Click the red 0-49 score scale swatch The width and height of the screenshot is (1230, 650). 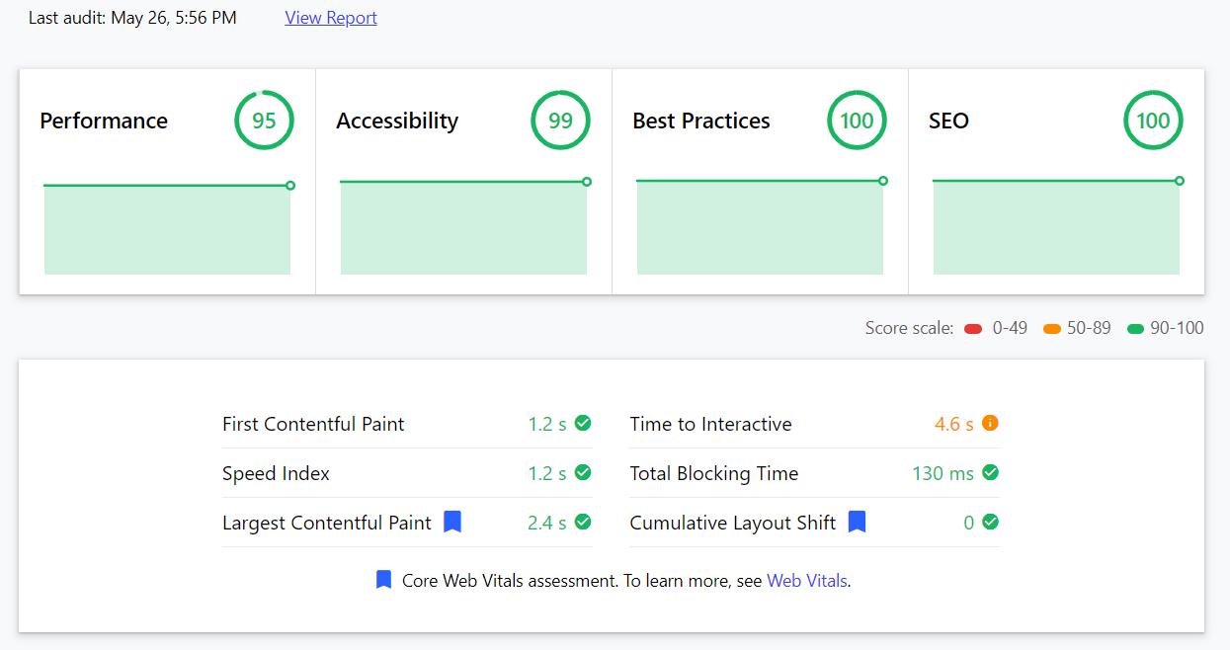973,329
